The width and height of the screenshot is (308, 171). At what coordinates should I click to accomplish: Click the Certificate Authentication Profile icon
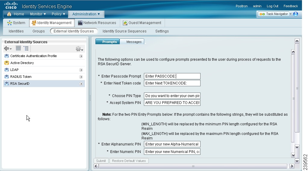[7, 56]
